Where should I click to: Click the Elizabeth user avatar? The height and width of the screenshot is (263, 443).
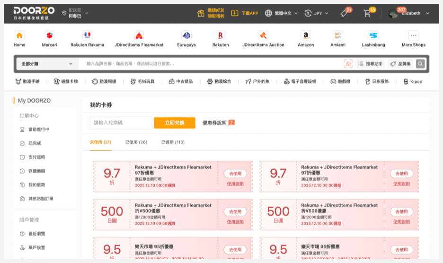point(393,13)
